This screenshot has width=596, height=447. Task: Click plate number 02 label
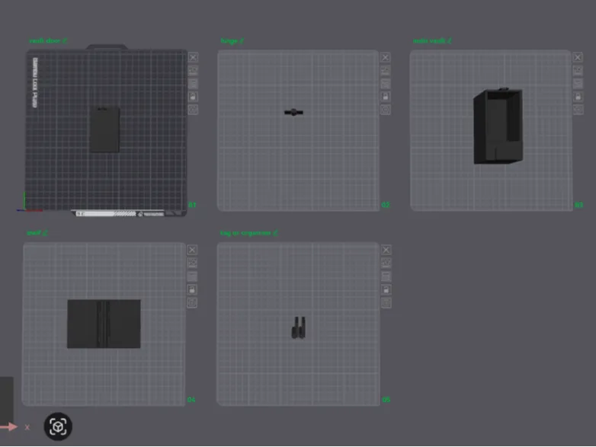pos(386,205)
